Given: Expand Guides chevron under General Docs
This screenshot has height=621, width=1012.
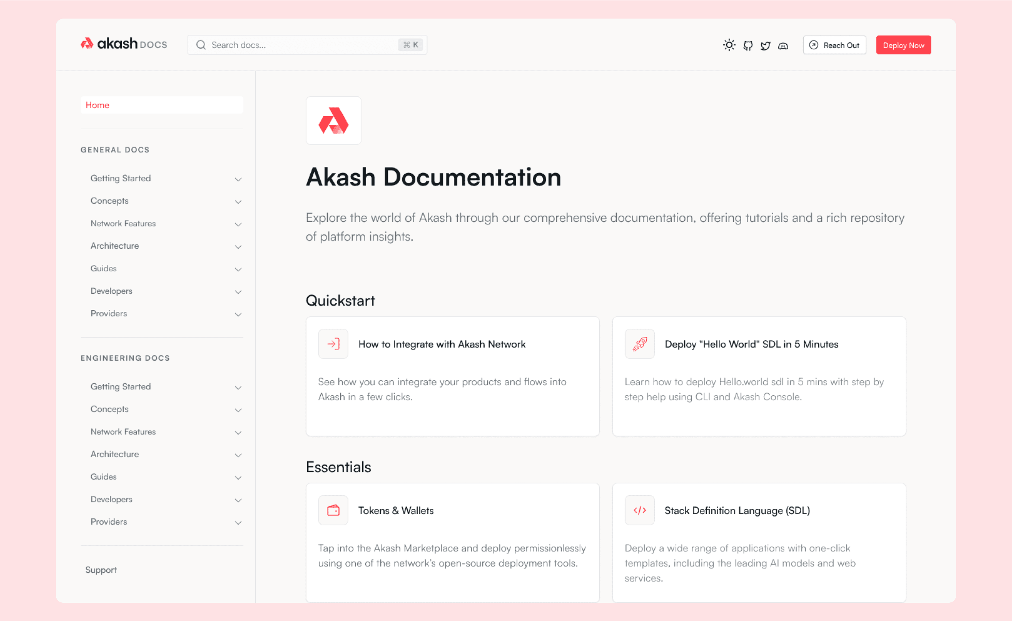Looking at the screenshot, I should coord(238,270).
